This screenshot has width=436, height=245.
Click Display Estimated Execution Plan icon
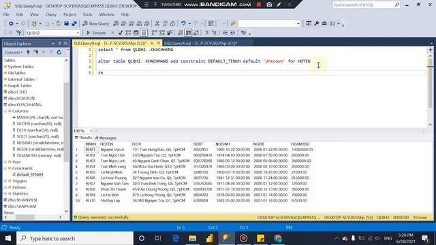pos(128,33)
